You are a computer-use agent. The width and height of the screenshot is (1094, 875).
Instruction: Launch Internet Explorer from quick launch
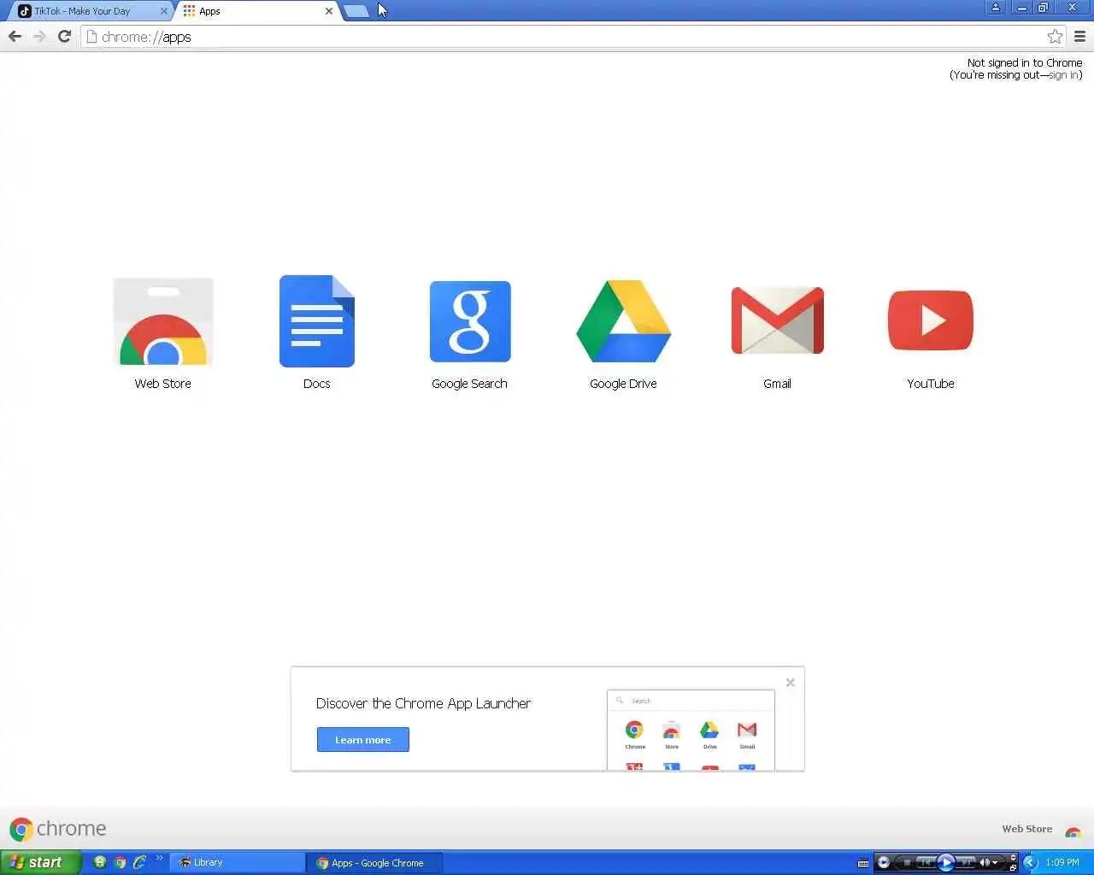click(139, 862)
